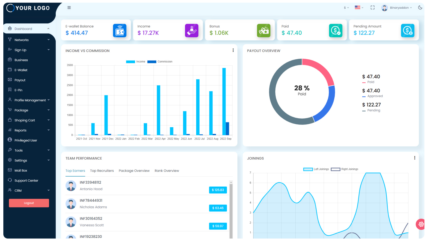Click the pink Paid legend swatch
The image size is (428, 241).
(364, 82)
